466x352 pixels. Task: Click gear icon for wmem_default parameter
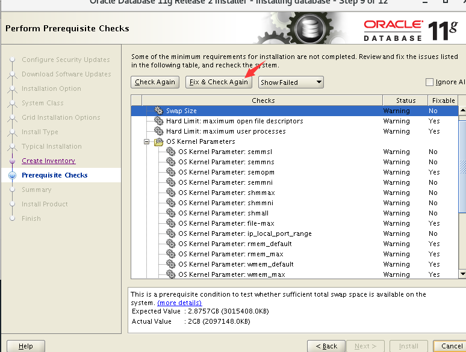point(171,264)
